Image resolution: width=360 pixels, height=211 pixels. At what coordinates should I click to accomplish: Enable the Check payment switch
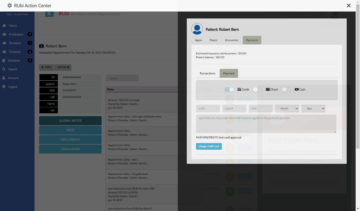[257, 90]
